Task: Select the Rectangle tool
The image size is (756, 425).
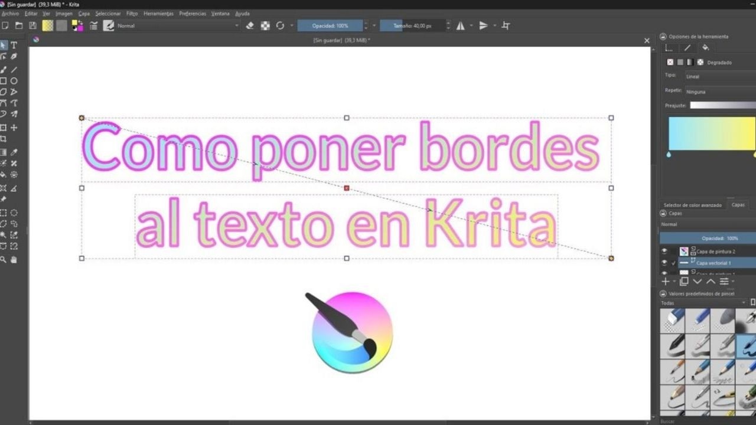Action: pyautogui.click(x=4, y=81)
